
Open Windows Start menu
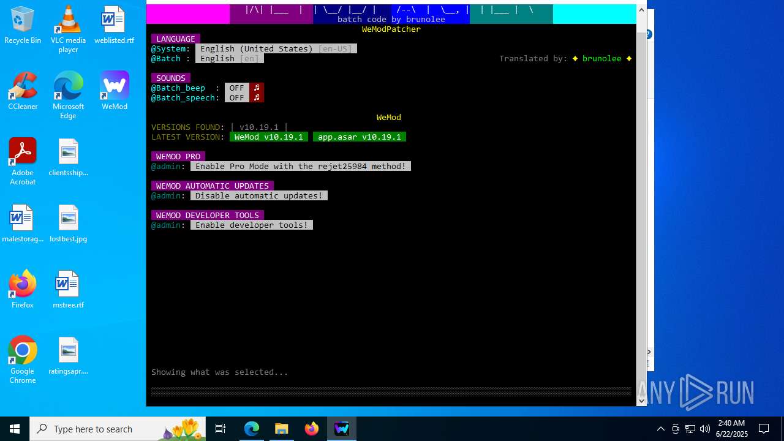(15, 429)
